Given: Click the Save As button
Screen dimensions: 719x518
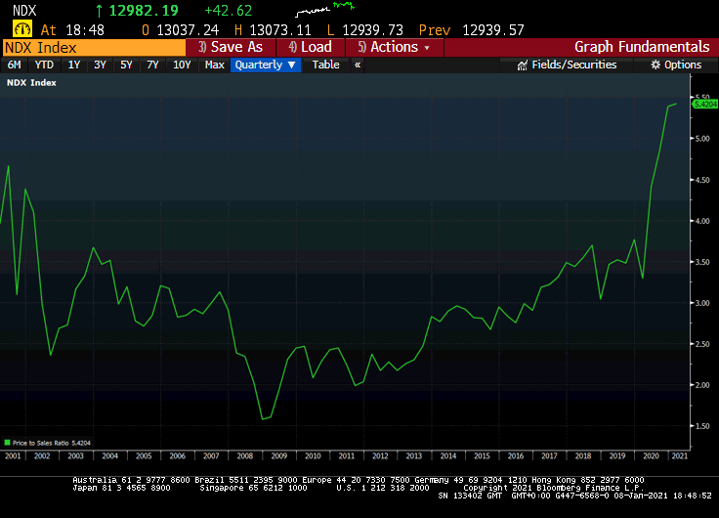Looking at the screenshot, I should (231, 47).
